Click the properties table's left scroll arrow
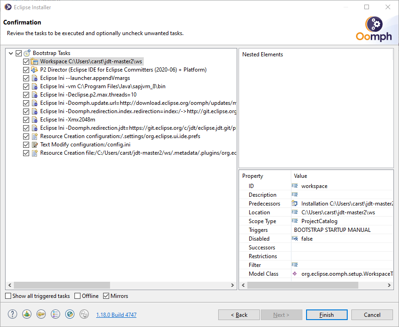The image size is (399, 327). 243,285
